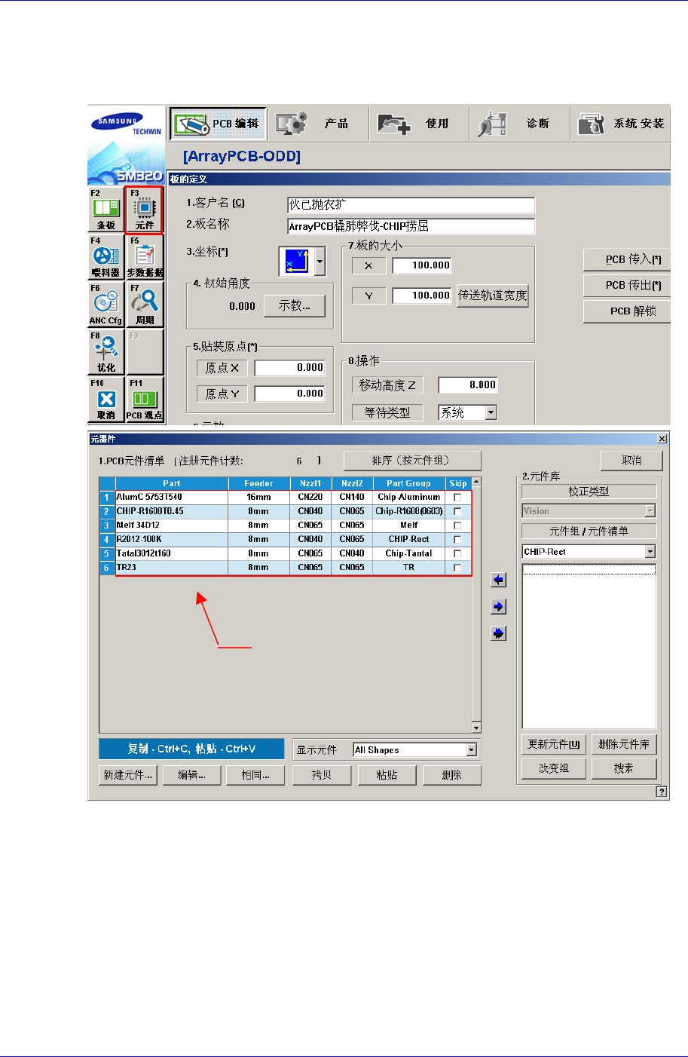Open the F8 优化 optimize icon
The height and width of the screenshot is (1057, 688).
[x=106, y=351]
